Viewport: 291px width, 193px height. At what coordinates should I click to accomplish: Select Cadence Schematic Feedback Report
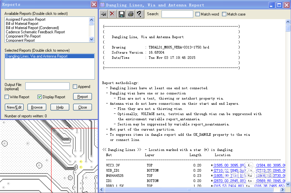click(x=35, y=32)
